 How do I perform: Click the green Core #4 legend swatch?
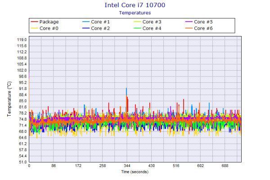137,28
